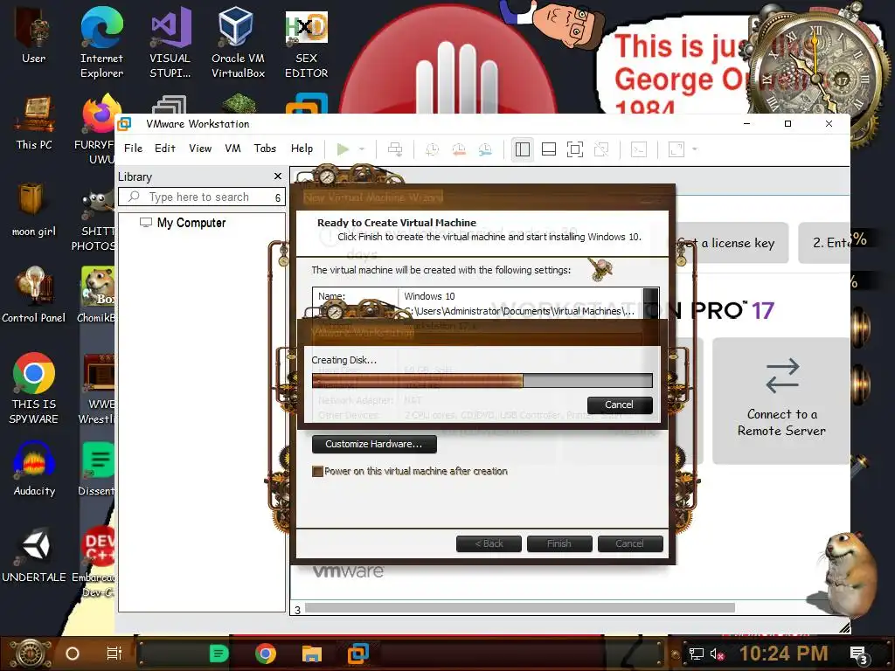Image resolution: width=895 pixels, height=671 pixels.
Task: Open the VISUAL STUPI... desktop icon
Action: (170, 43)
